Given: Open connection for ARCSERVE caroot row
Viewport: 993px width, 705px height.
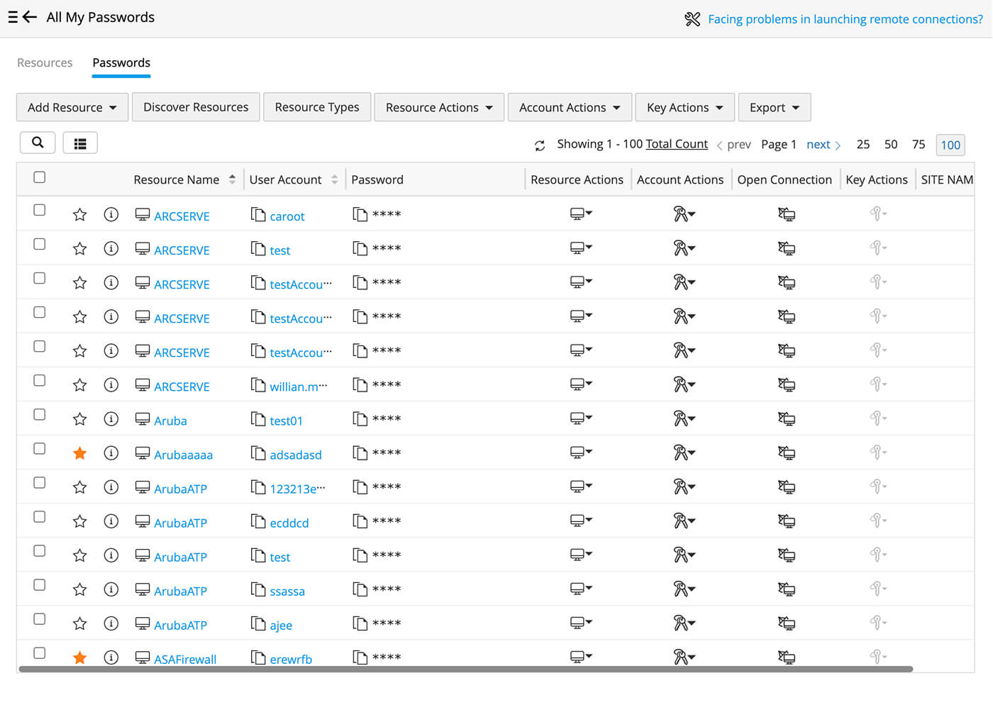Looking at the screenshot, I should (786, 214).
